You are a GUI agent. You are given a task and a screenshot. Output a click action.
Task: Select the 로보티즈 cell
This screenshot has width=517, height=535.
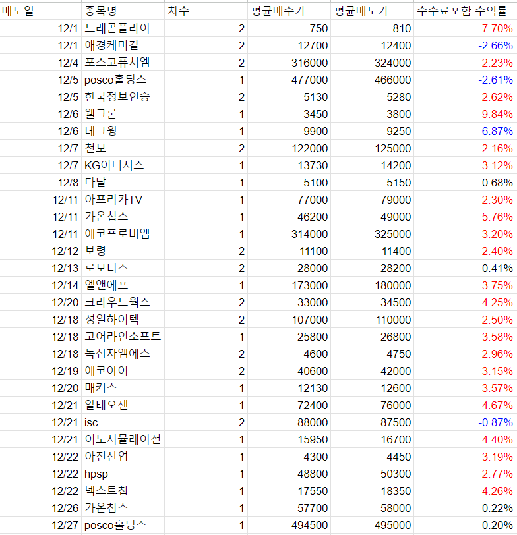pyautogui.click(x=123, y=268)
